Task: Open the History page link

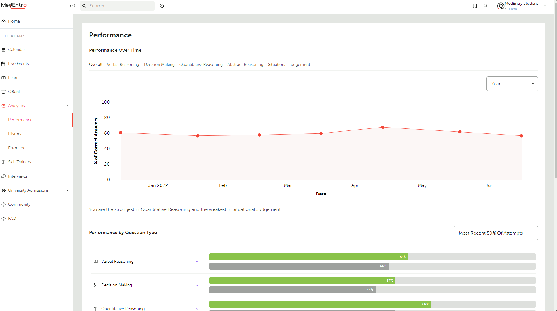Action: (x=15, y=134)
